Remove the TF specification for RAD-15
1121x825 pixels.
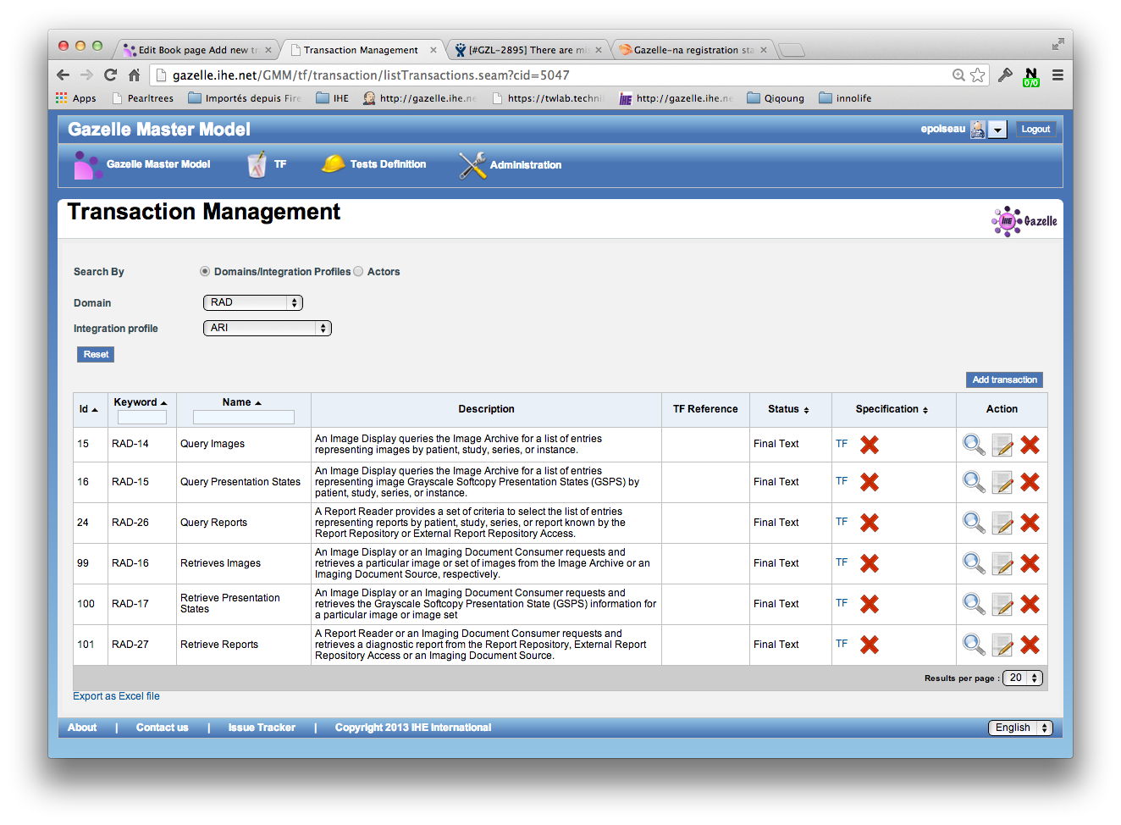coord(870,482)
